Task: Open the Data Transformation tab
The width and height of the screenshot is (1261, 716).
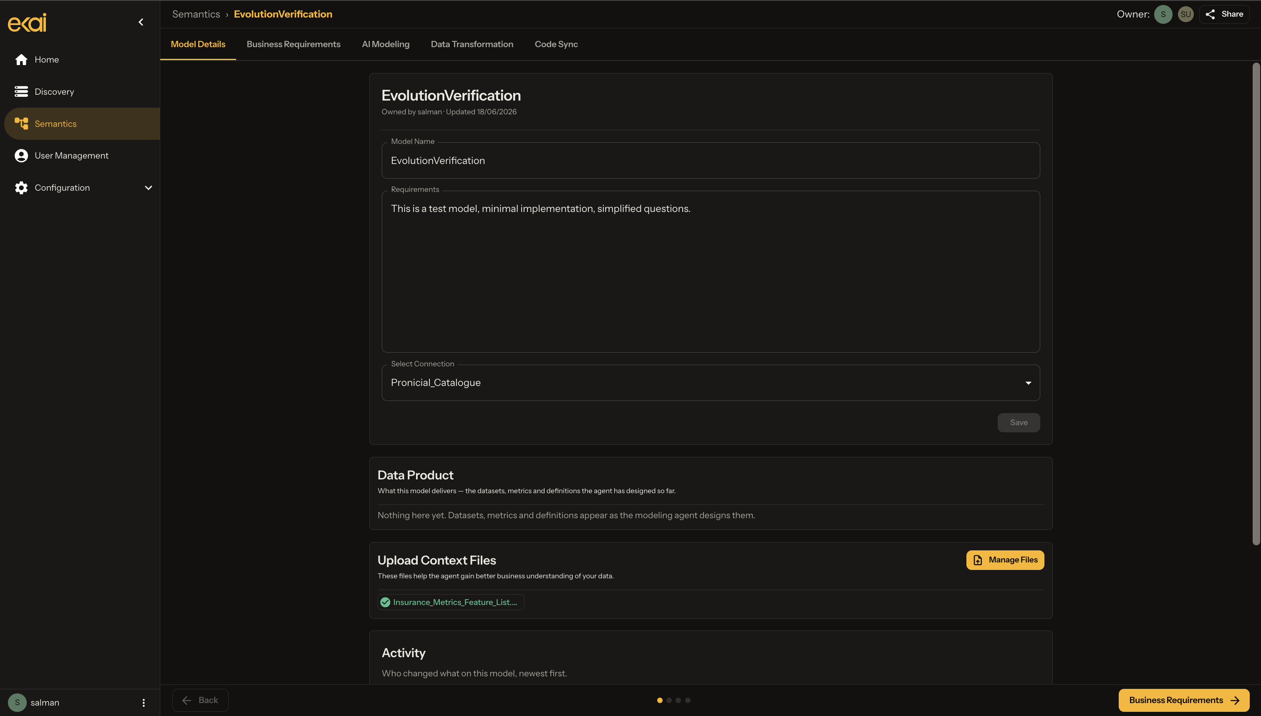Action: pyautogui.click(x=472, y=44)
